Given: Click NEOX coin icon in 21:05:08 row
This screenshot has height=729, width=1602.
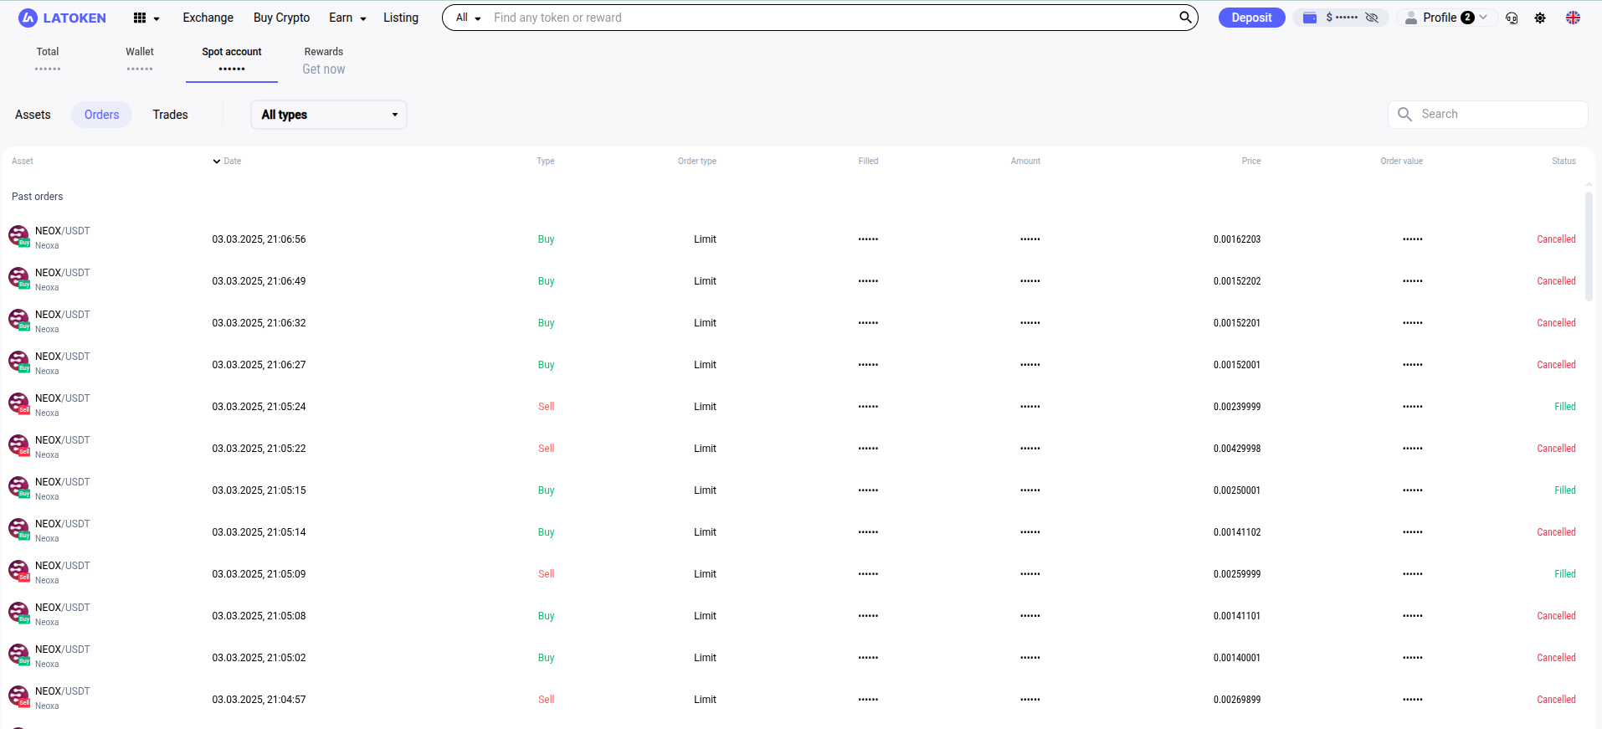Looking at the screenshot, I should coord(18,613).
